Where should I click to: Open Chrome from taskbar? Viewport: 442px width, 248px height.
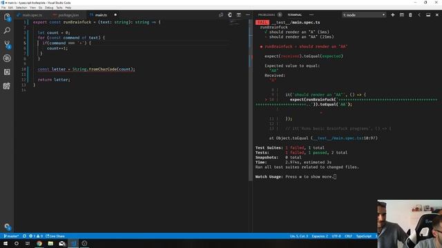(x=39, y=243)
